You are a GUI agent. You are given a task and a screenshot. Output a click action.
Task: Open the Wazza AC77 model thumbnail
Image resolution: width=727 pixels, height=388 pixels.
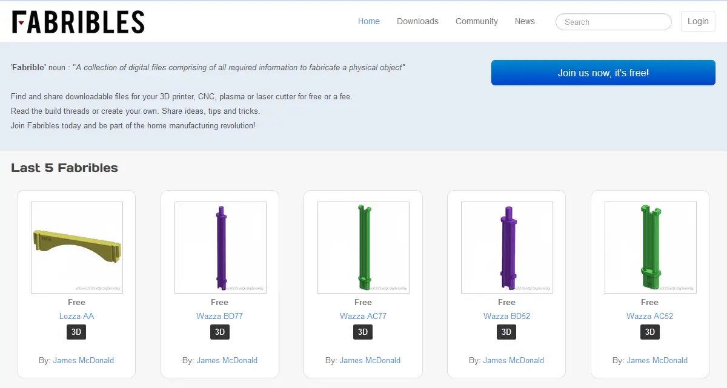point(363,248)
